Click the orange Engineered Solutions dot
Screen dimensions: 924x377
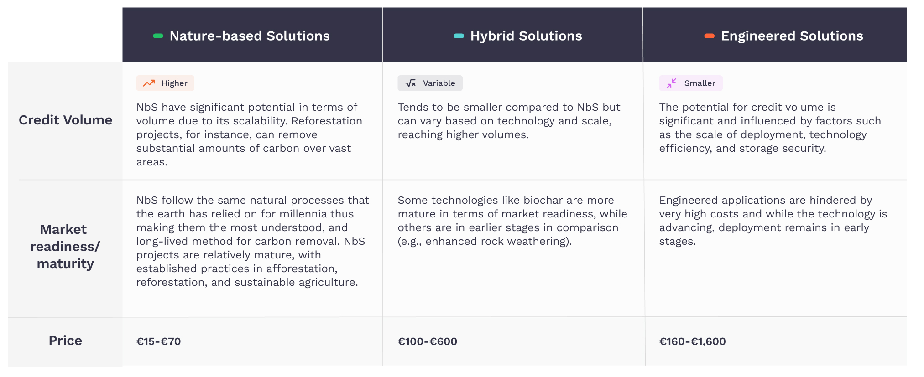[709, 36]
